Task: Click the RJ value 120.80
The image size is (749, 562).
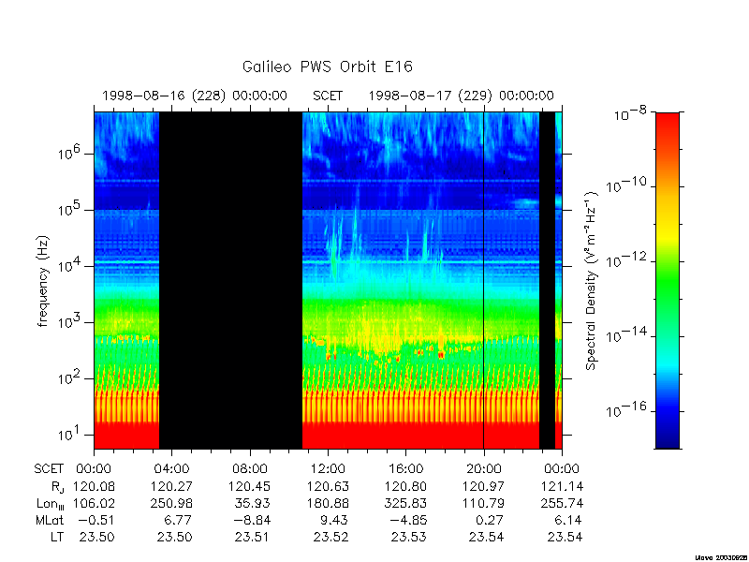Action: tap(405, 486)
